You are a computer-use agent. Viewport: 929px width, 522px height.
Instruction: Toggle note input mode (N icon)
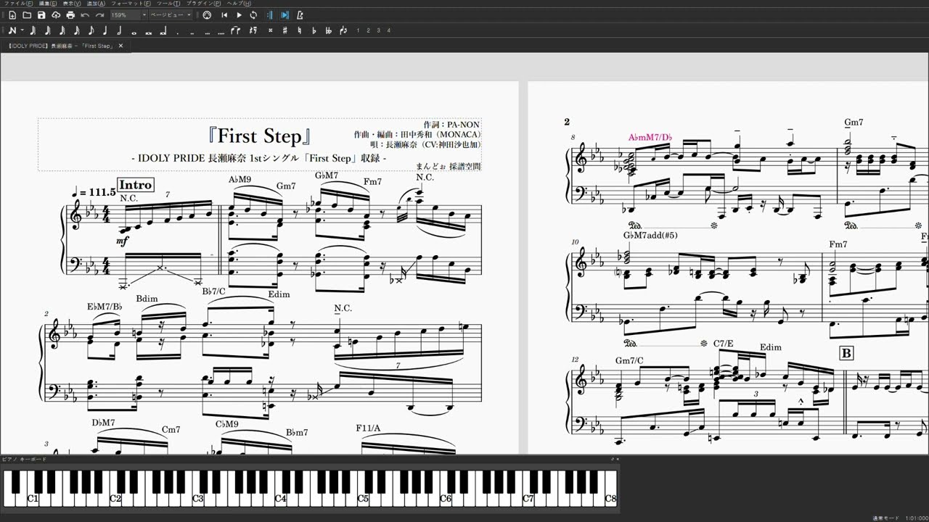pos(12,30)
